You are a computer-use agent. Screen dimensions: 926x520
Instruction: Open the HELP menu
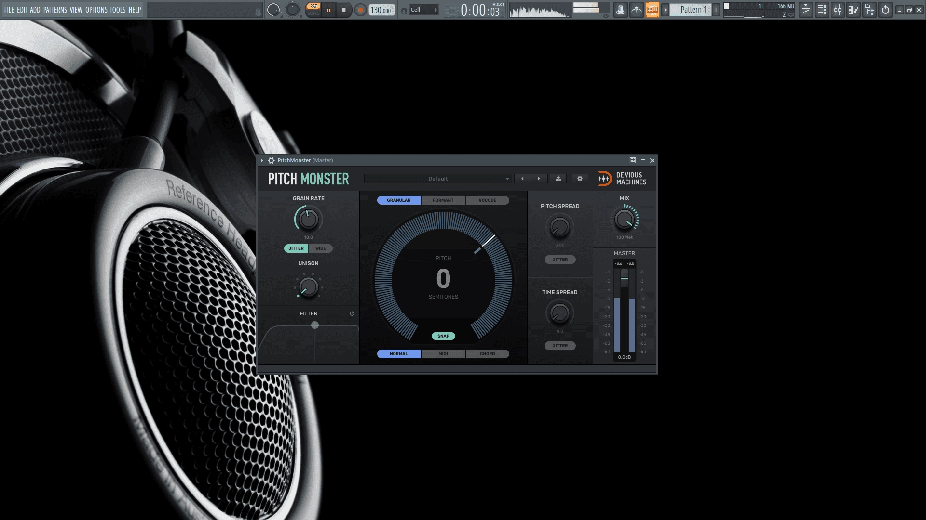click(135, 10)
